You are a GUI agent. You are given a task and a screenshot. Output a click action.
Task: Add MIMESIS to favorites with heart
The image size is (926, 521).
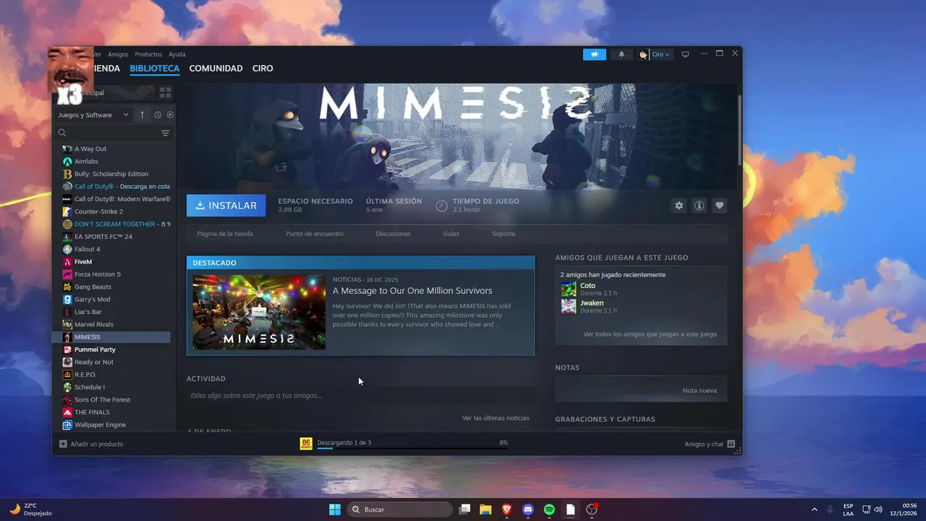[x=719, y=206]
